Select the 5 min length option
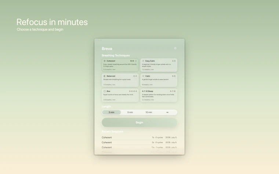Screen dimensions: 279x174 [130, 112]
